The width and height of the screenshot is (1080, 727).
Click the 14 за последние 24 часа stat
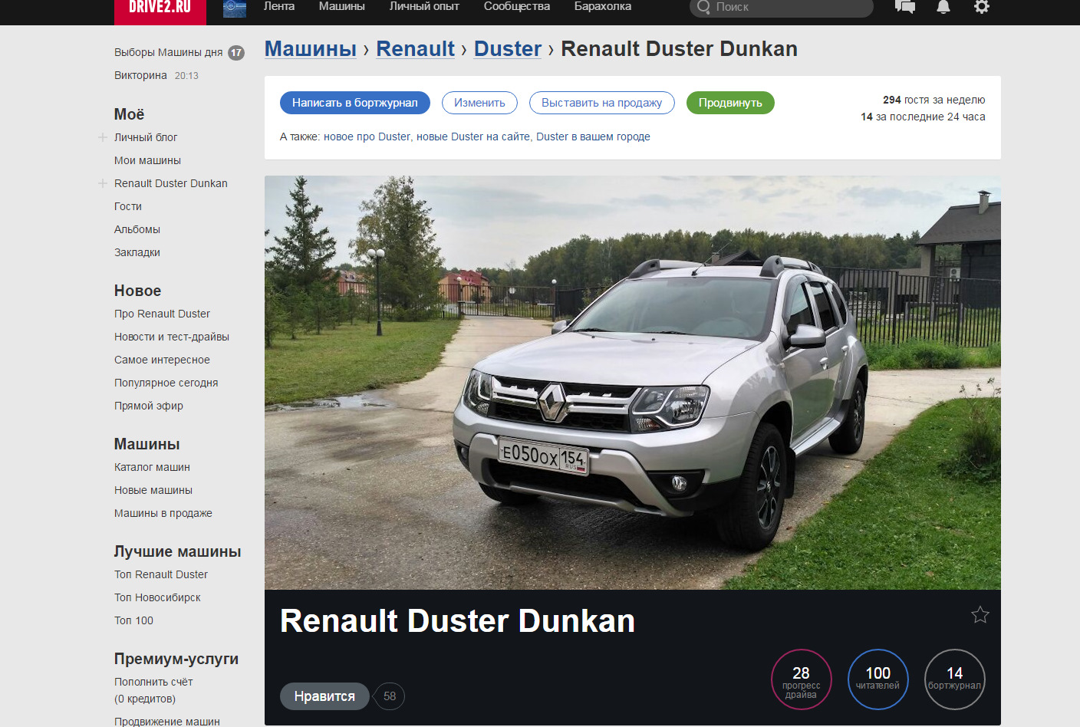923,117
